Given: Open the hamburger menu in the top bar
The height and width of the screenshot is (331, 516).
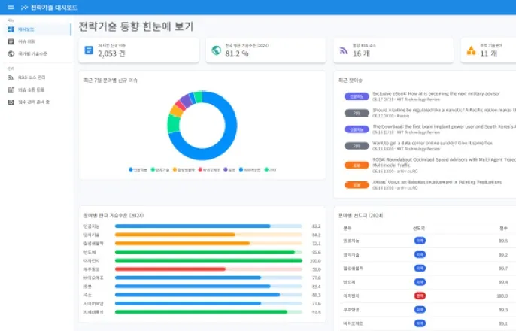Looking at the screenshot, I should pos(11,8).
